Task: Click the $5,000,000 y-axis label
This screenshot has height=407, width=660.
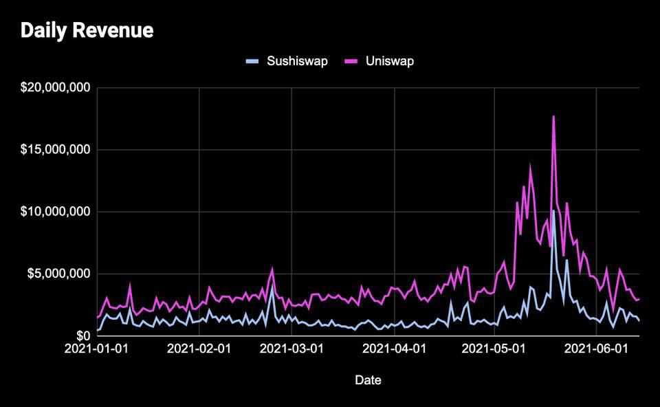Action: click(x=59, y=274)
